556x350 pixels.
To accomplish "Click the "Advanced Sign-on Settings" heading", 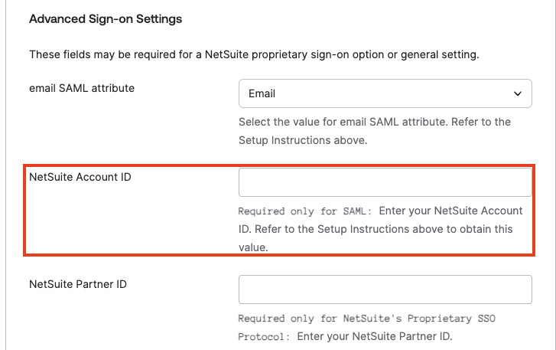I will click(x=106, y=18).
